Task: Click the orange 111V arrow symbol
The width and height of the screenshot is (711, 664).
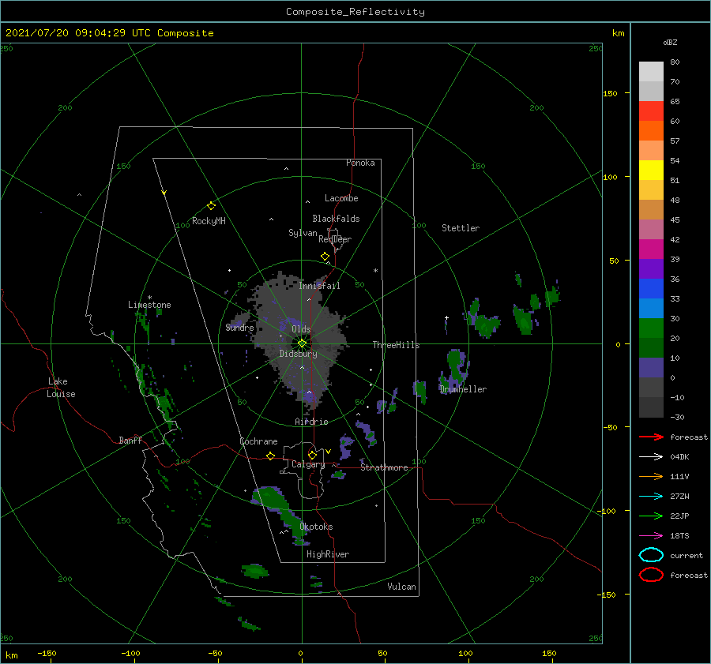Action: (x=651, y=476)
